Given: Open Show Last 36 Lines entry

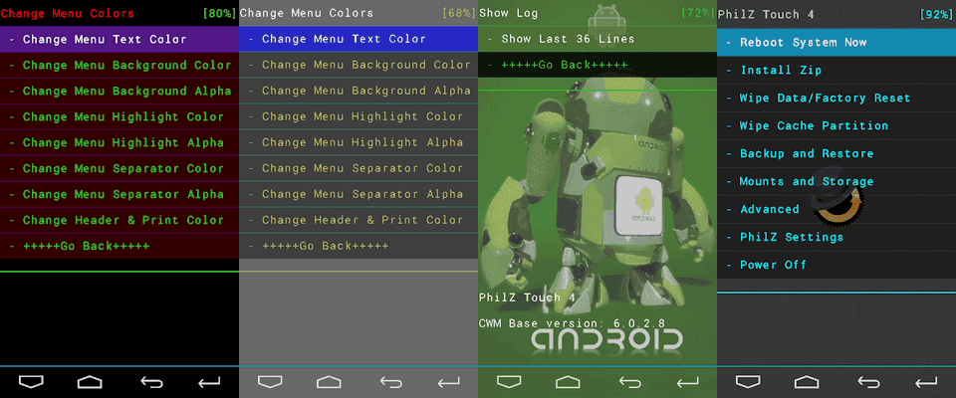Looking at the screenshot, I should 597,39.
